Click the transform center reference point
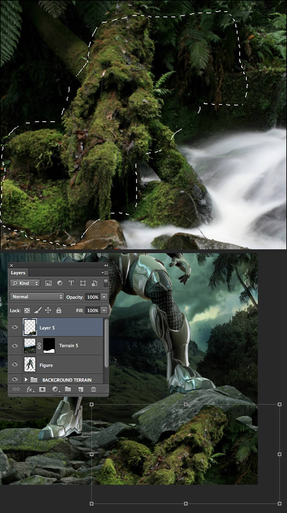This screenshot has width=287, height=513. [186, 454]
